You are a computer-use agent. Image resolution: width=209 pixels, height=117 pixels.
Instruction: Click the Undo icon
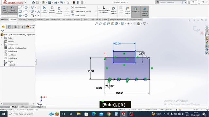pos(62,2)
